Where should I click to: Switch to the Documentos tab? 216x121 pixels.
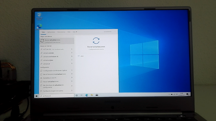[x=61, y=32]
